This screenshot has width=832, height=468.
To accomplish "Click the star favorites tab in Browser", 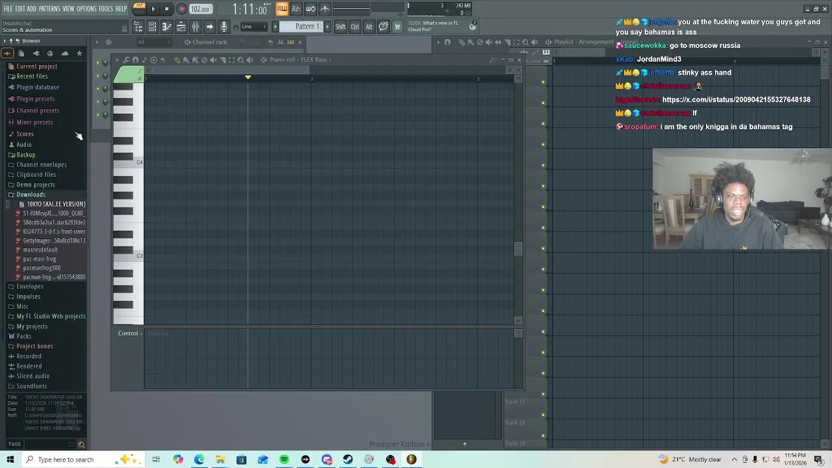I will point(79,53).
